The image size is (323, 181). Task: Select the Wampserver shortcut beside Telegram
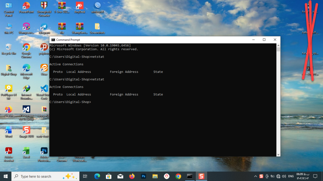[26, 29]
